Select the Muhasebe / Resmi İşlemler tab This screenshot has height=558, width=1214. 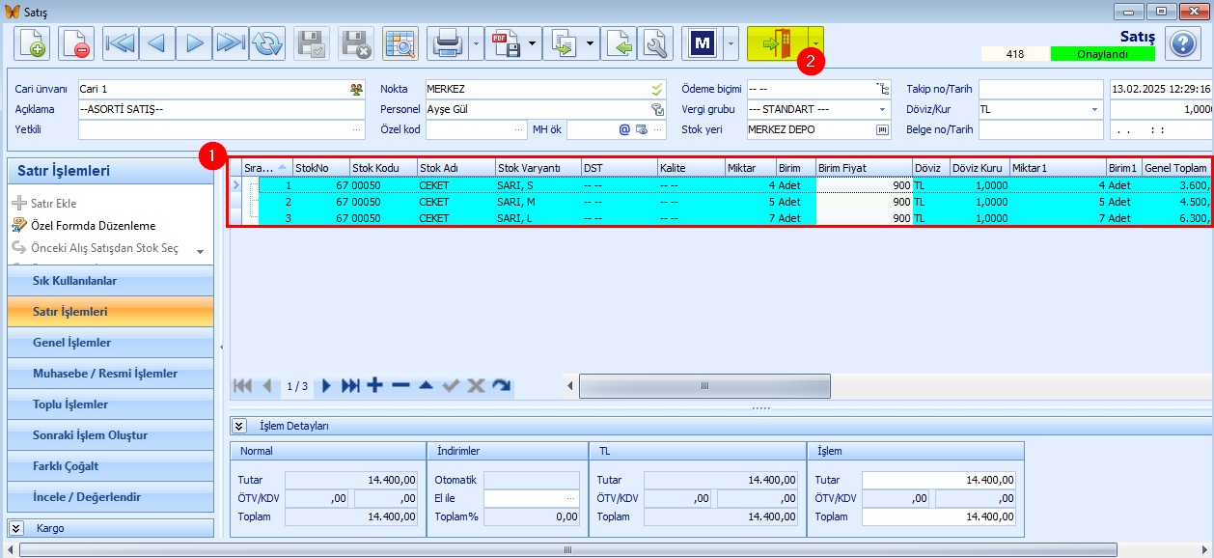click(110, 374)
